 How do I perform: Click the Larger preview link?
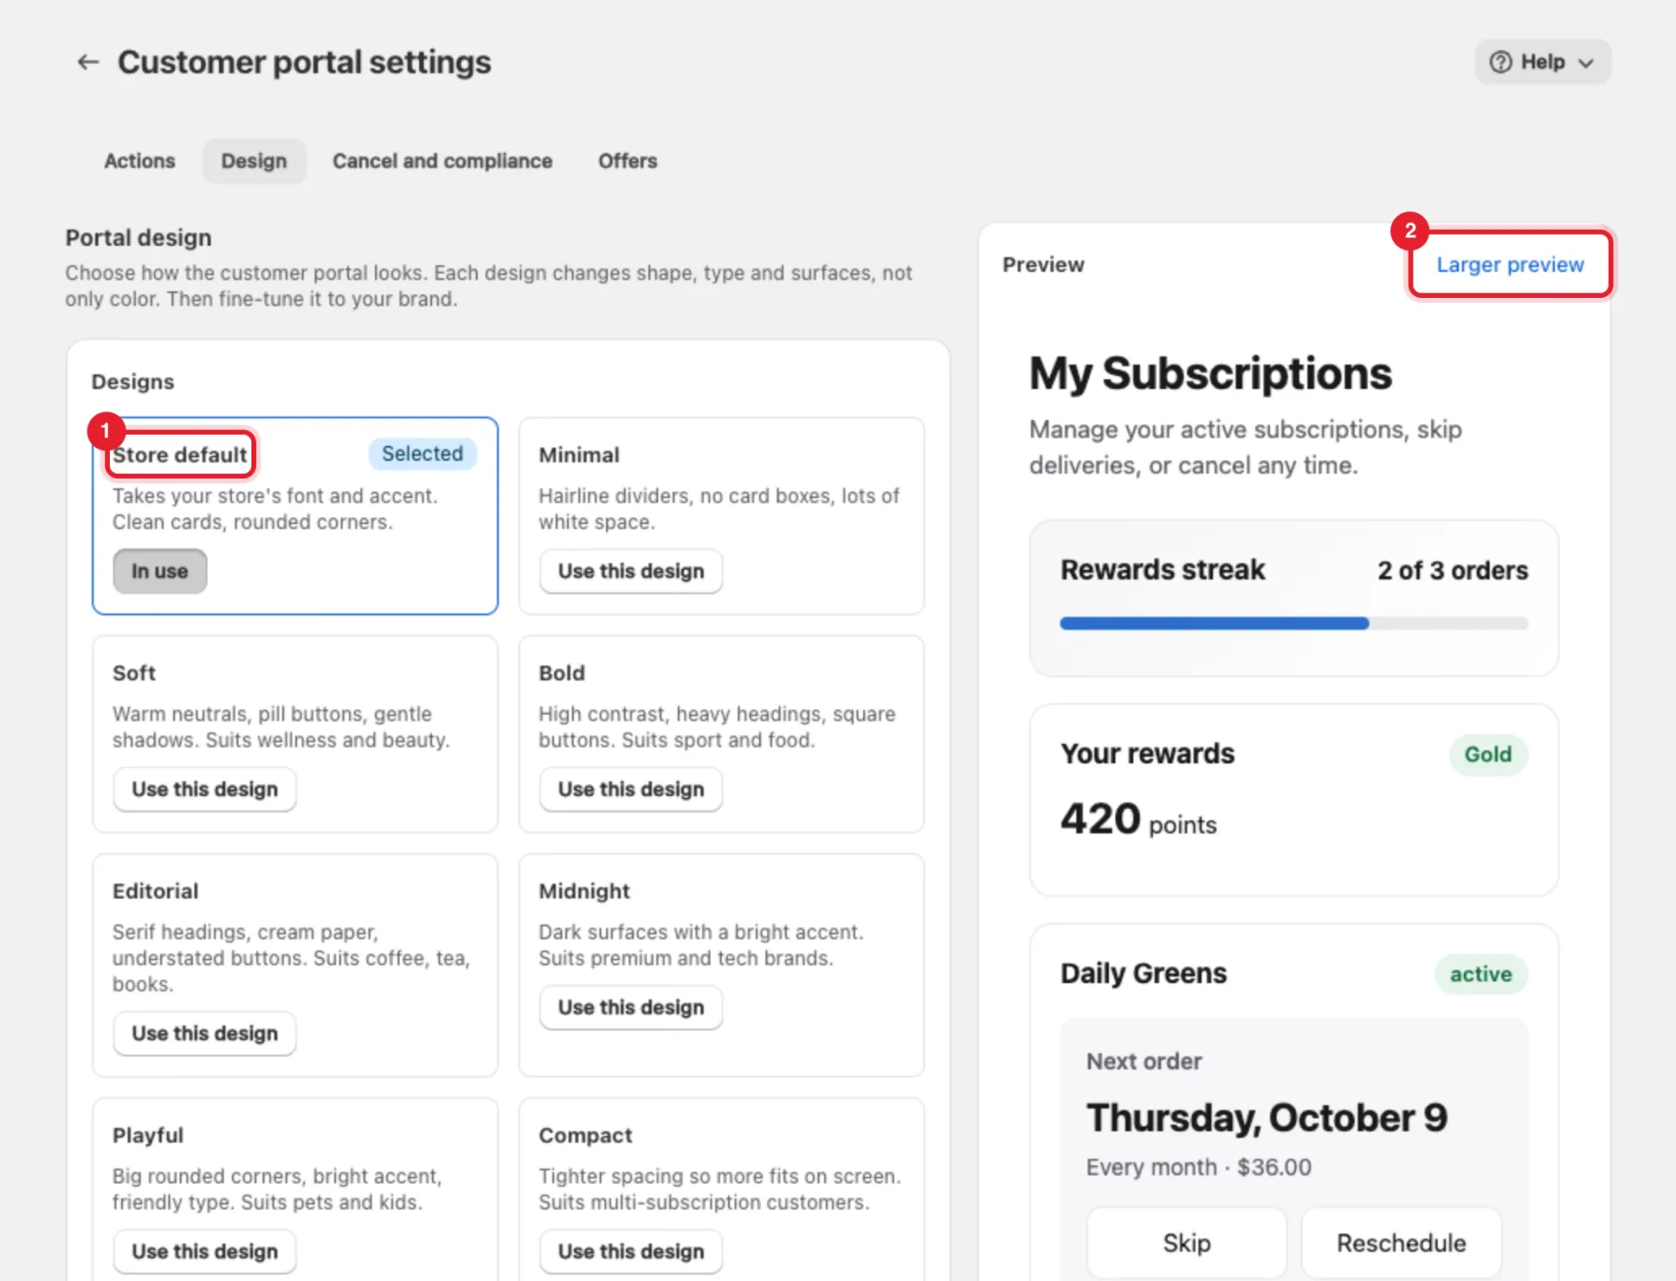[1509, 264]
